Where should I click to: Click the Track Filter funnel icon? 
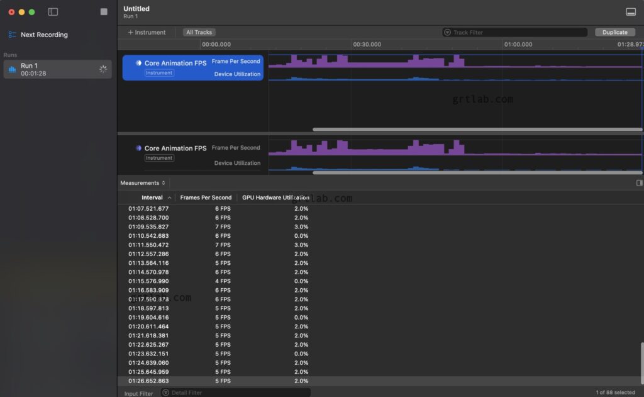point(448,32)
